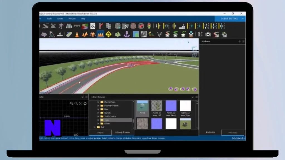Select the grayscale elevation map tool

point(144,34)
